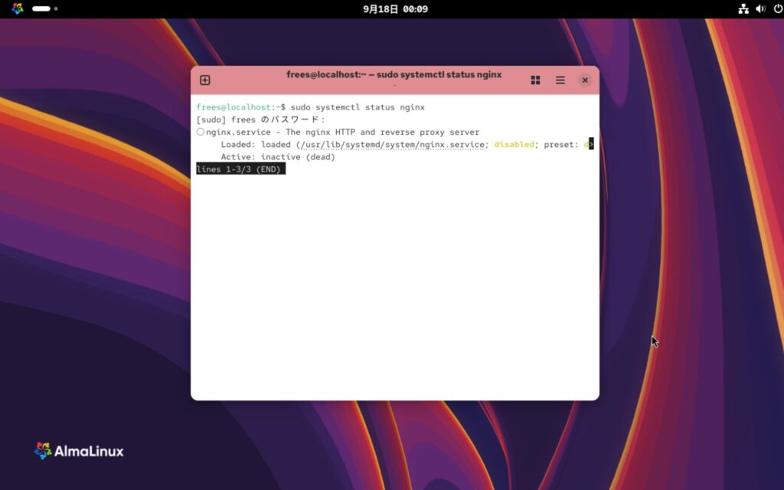Click the terminal window title text
This screenshot has width=784, height=490.
[x=394, y=75]
